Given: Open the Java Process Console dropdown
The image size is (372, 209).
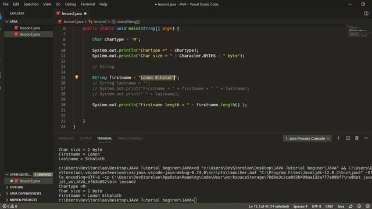Looking at the screenshot, I should (307, 138).
